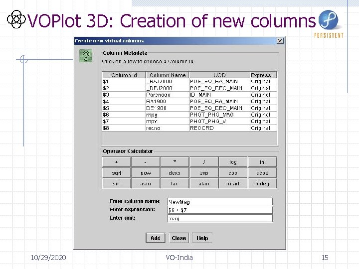Click the torad conversion button
Screen dimensions: 359x269
pos(233,183)
